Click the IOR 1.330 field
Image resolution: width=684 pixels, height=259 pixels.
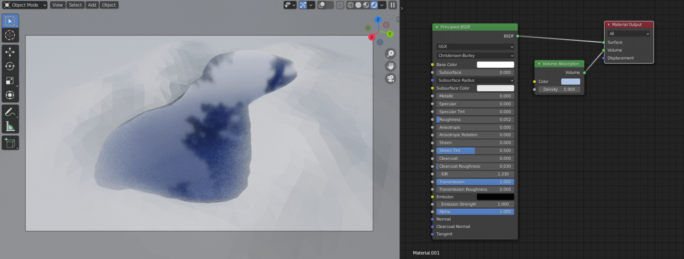pyautogui.click(x=475, y=174)
